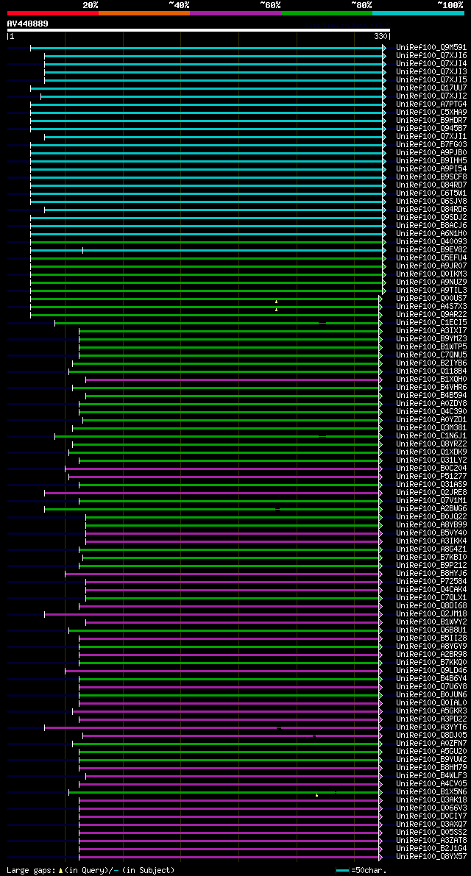Select the UniRef100_A5GKR3 label

(431, 711)
